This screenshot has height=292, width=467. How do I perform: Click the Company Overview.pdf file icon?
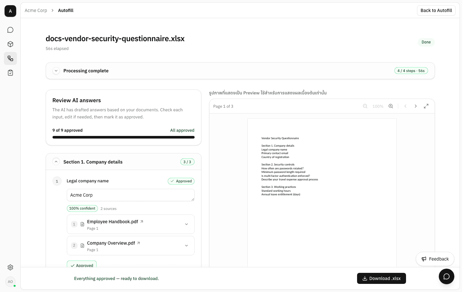[82, 246]
